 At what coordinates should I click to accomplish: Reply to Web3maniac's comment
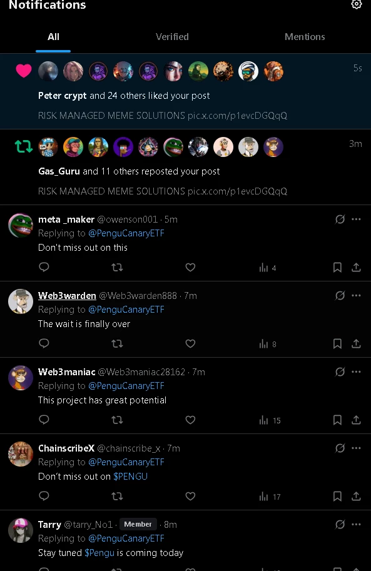click(44, 420)
